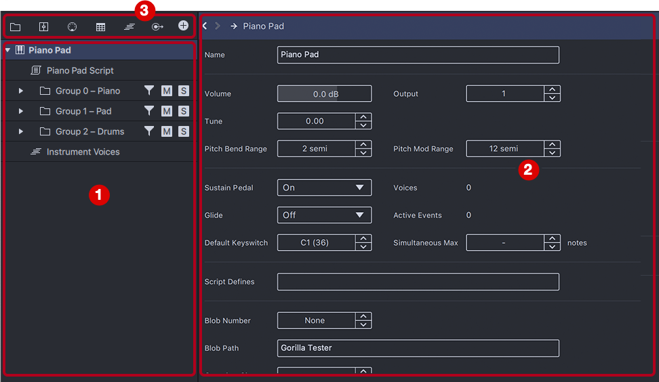This screenshot has width=659, height=382.
Task: Expand Group 2 – Drums
Action: click(20, 131)
